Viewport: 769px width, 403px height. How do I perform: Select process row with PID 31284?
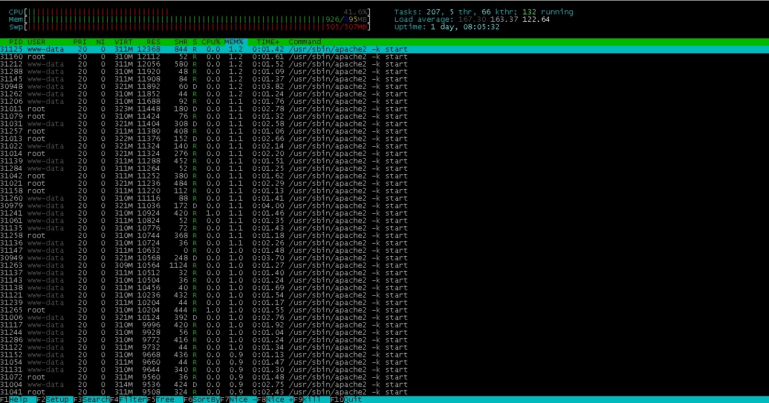click(x=384, y=169)
